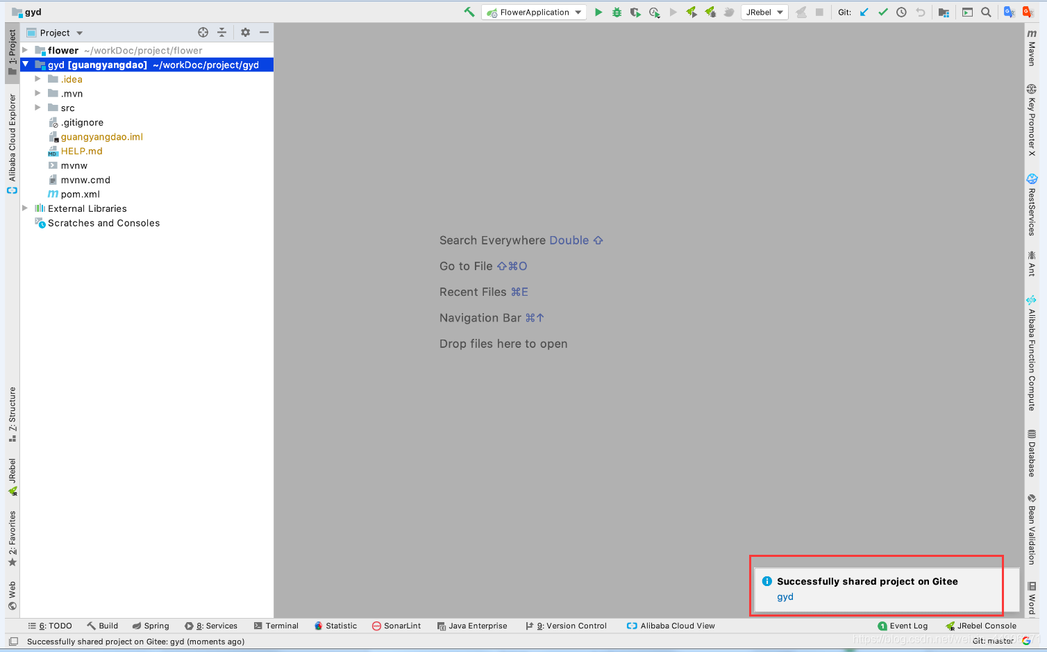
Task: Expand the .mvn folder
Action: (37, 93)
